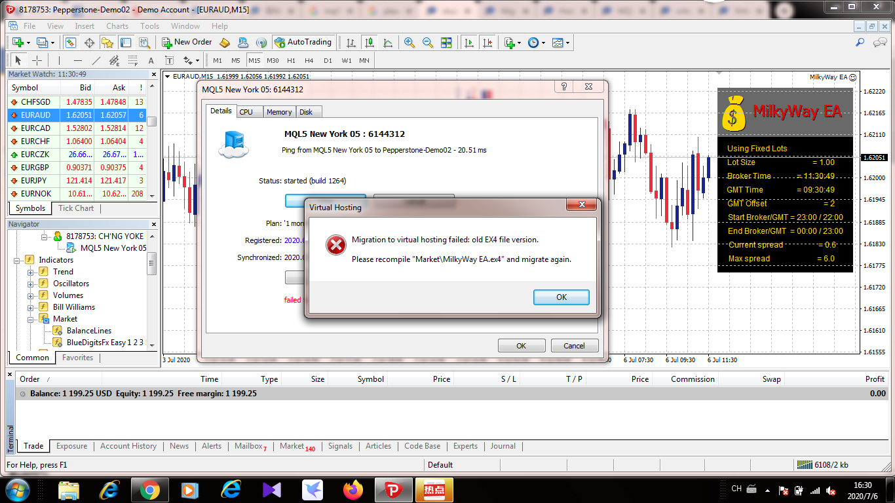The height and width of the screenshot is (503, 895).
Task: Select the Cursor arrow tool
Action: [x=18, y=60]
